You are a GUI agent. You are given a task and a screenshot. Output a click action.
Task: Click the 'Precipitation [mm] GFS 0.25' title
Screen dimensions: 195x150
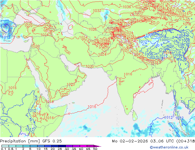click(x=31, y=141)
